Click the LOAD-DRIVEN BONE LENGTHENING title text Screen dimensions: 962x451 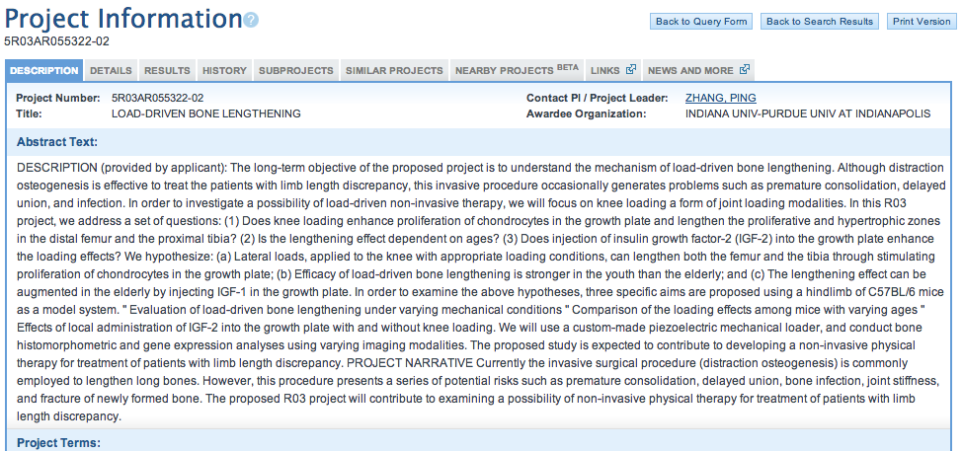pyautogui.click(x=206, y=113)
